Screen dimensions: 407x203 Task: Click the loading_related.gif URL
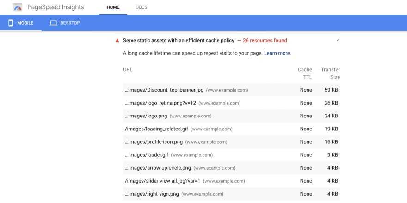(x=156, y=129)
